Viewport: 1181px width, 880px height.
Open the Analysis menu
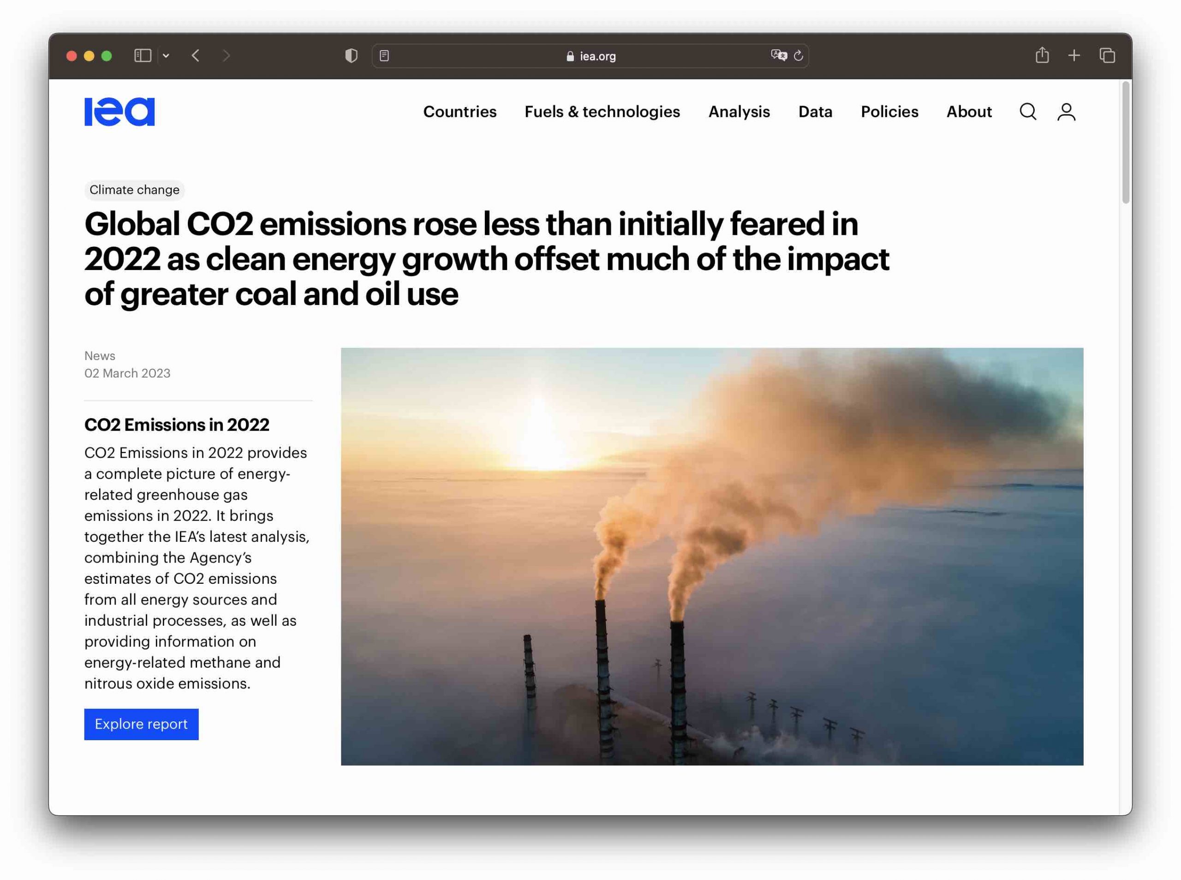[739, 112]
